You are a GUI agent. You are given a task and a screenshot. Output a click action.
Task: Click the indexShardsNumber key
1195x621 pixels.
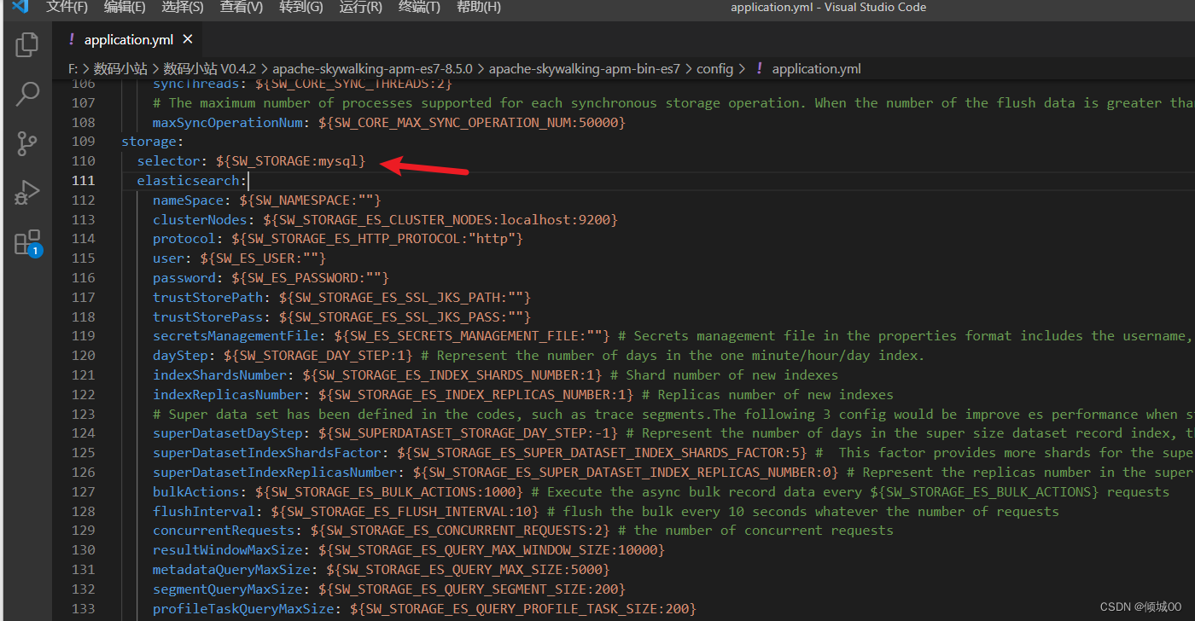(x=219, y=375)
